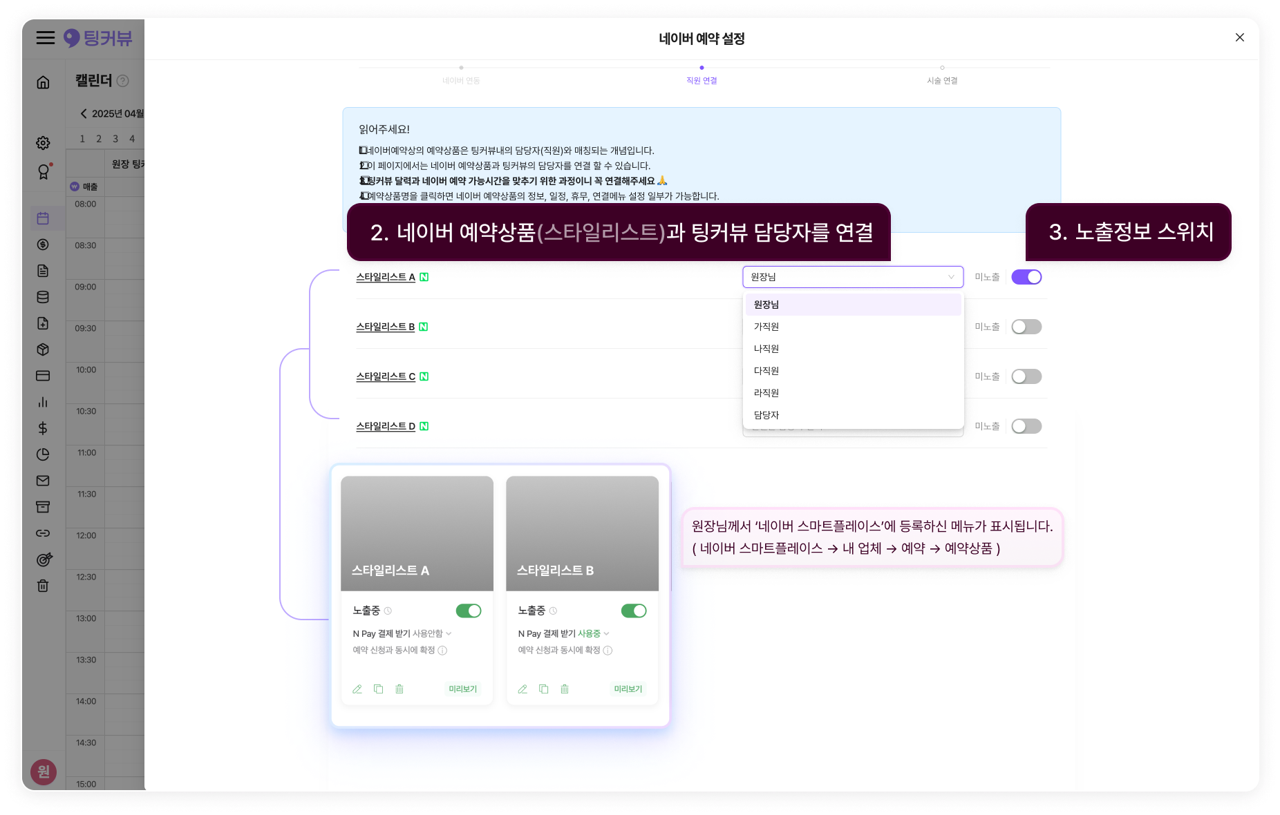Image resolution: width=1280 pixels, height=815 pixels.
Task: Click info icon beside 예약 신청과 동시에 확정 on card B
Action: [608, 651]
